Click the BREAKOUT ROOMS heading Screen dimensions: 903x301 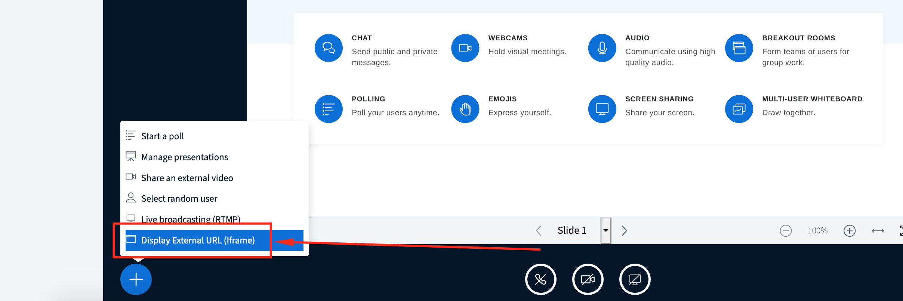tap(799, 38)
